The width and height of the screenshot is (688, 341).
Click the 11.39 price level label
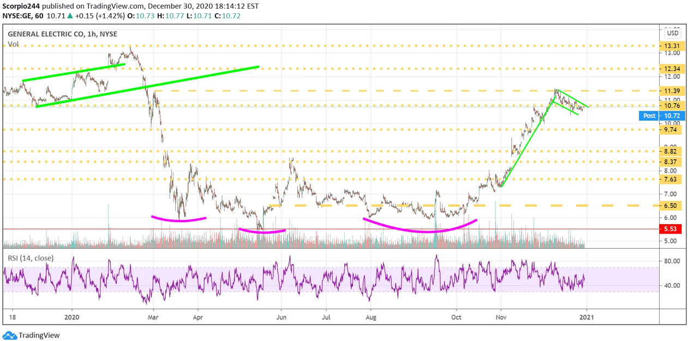pos(671,91)
